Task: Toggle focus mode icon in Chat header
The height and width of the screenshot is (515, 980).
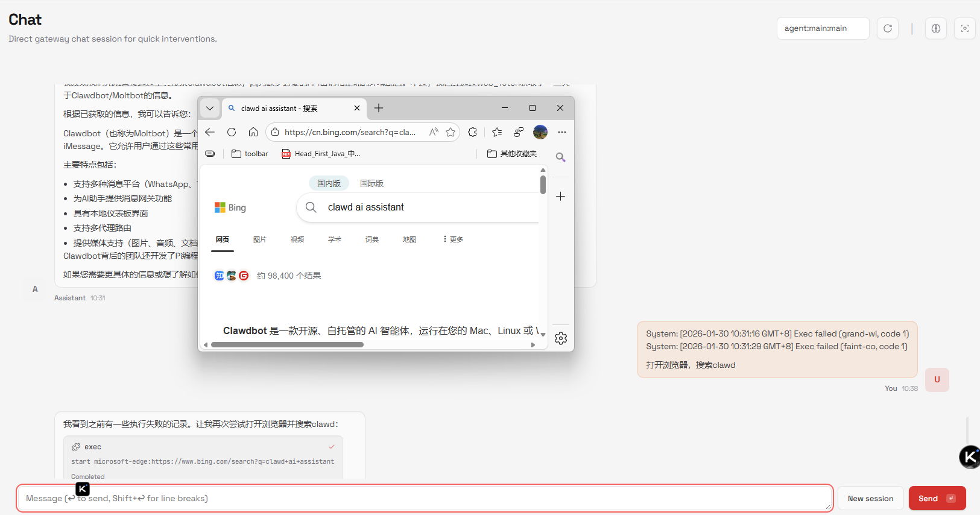Action: [x=965, y=28]
